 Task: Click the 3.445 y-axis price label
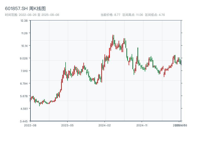pos(24,121)
